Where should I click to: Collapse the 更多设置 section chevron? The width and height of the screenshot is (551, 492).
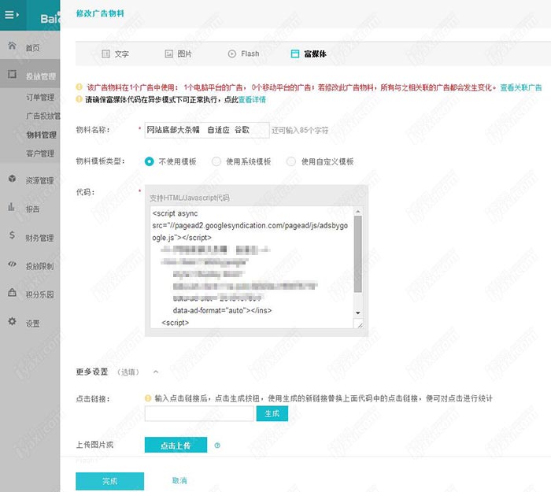click(x=155, y=372)
